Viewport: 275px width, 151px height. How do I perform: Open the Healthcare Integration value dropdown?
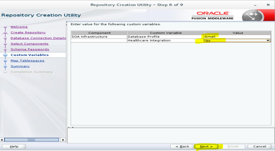268,40
